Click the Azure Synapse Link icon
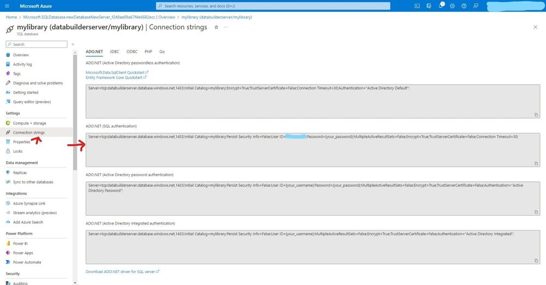The width and height of the screenshot is (546, 285). [8, 203]
